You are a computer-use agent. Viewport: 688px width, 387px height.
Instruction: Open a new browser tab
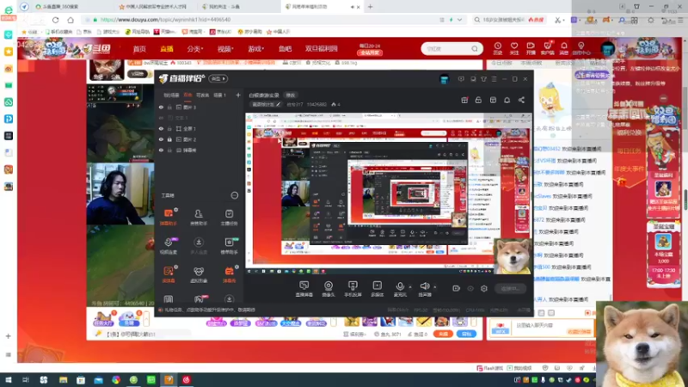click(371, 7)
